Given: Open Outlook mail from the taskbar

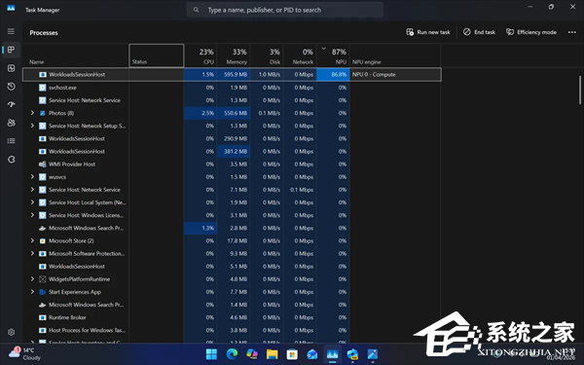Looking at the screenshot, I should [x=312, y=354].
